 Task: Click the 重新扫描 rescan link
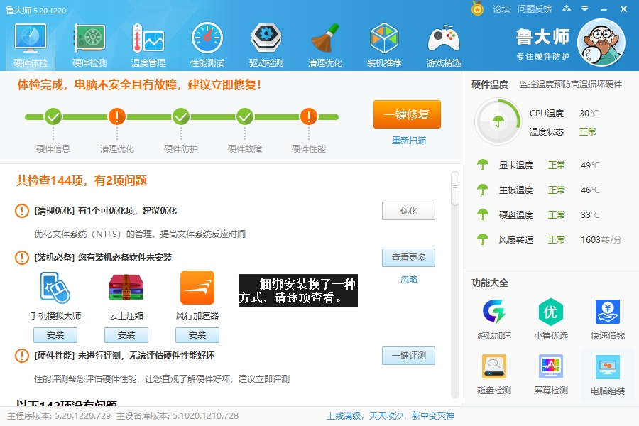click(409, 140)
